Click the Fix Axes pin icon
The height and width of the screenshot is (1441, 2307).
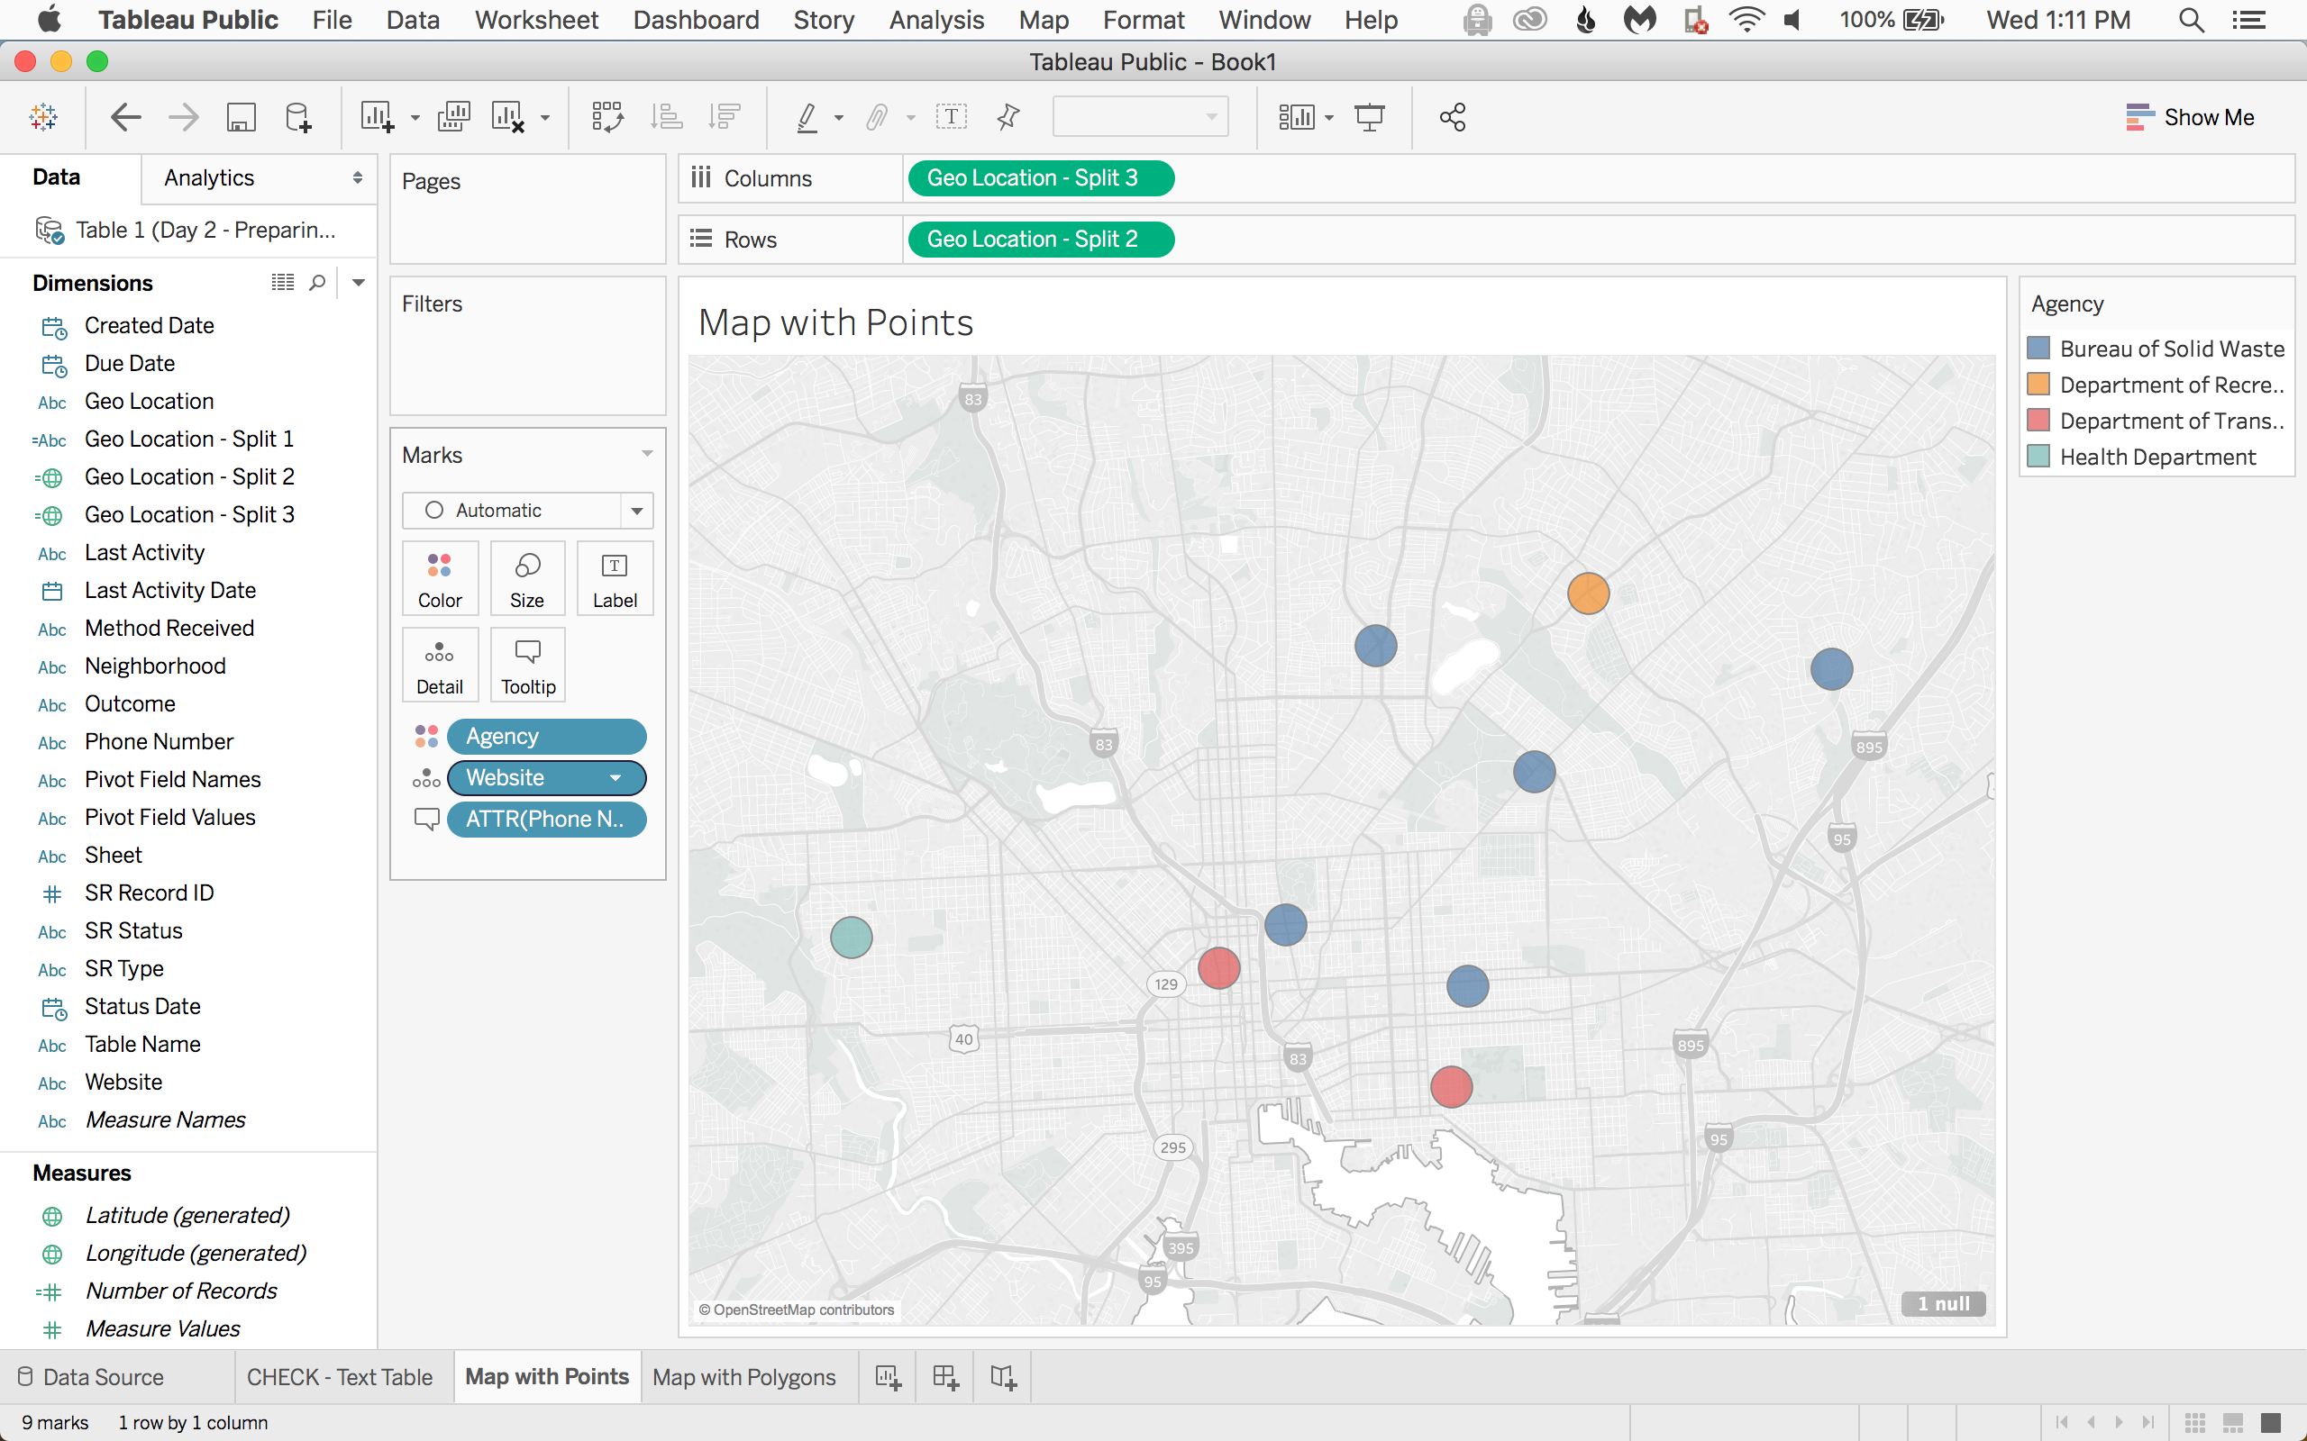[1008, 117]
